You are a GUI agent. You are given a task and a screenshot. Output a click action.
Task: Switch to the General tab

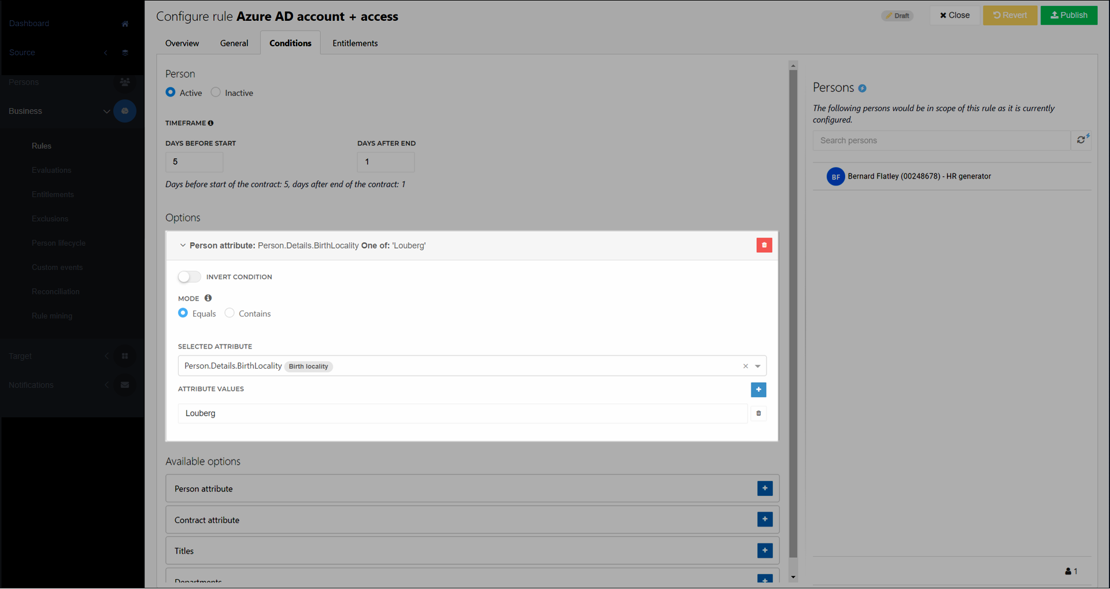(x=234, y=43)
